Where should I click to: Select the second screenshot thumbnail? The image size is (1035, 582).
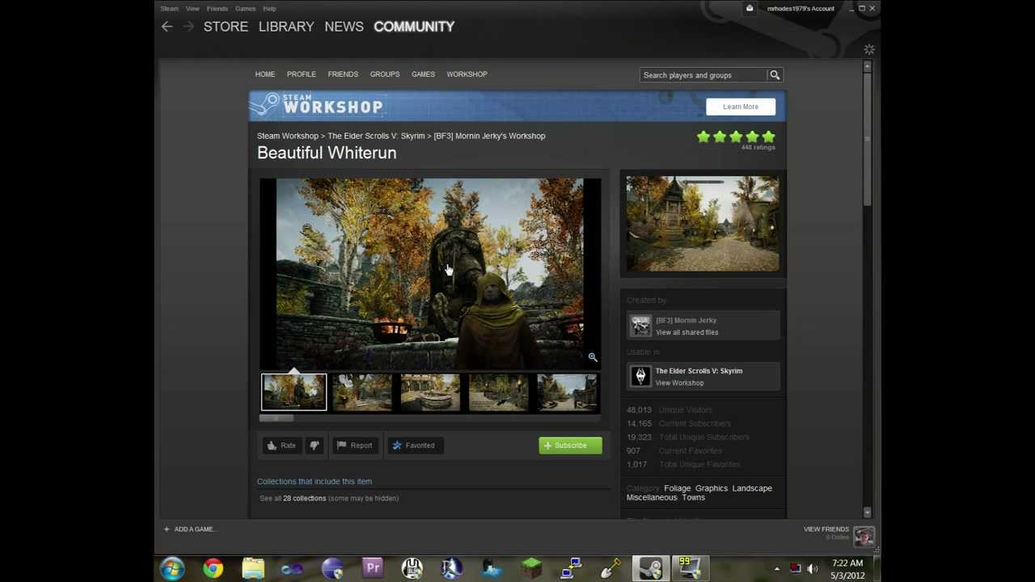click(362, 392)
